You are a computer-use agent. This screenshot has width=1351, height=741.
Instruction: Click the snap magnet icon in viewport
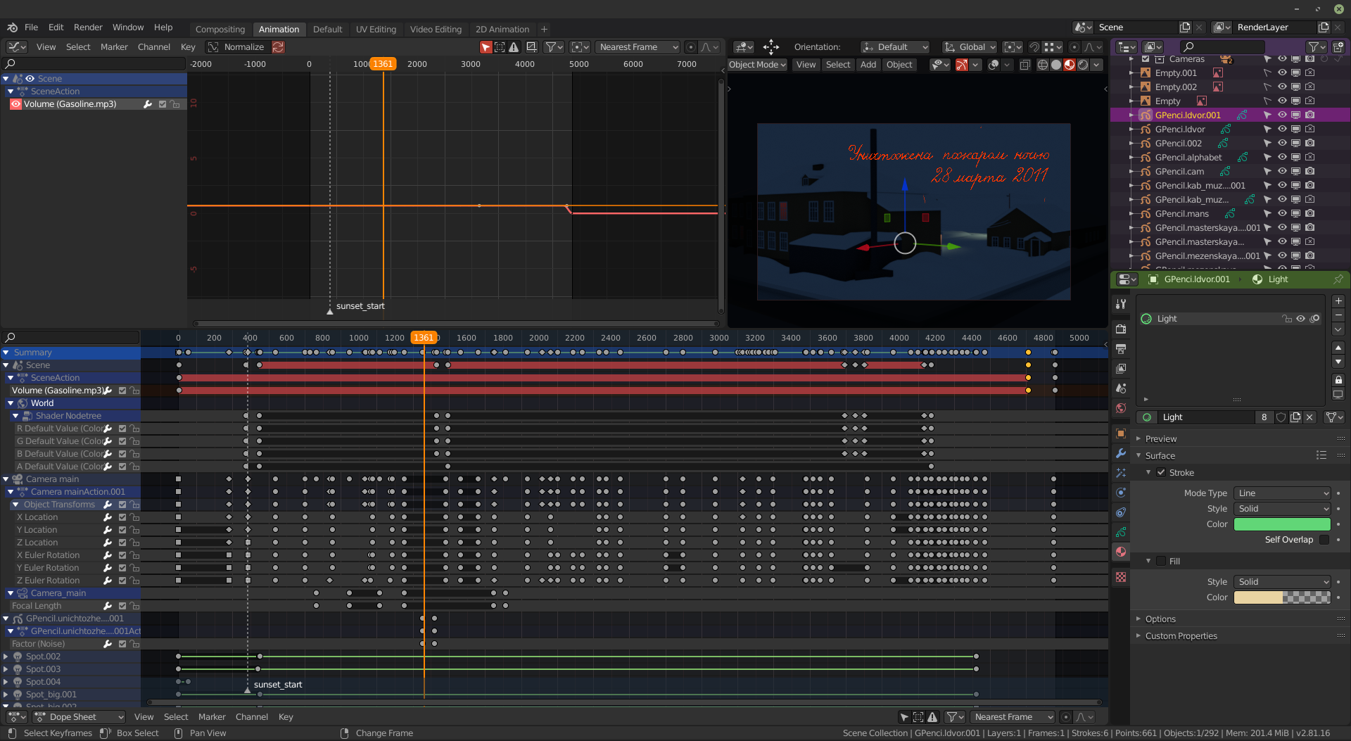tap(1034, 47)
